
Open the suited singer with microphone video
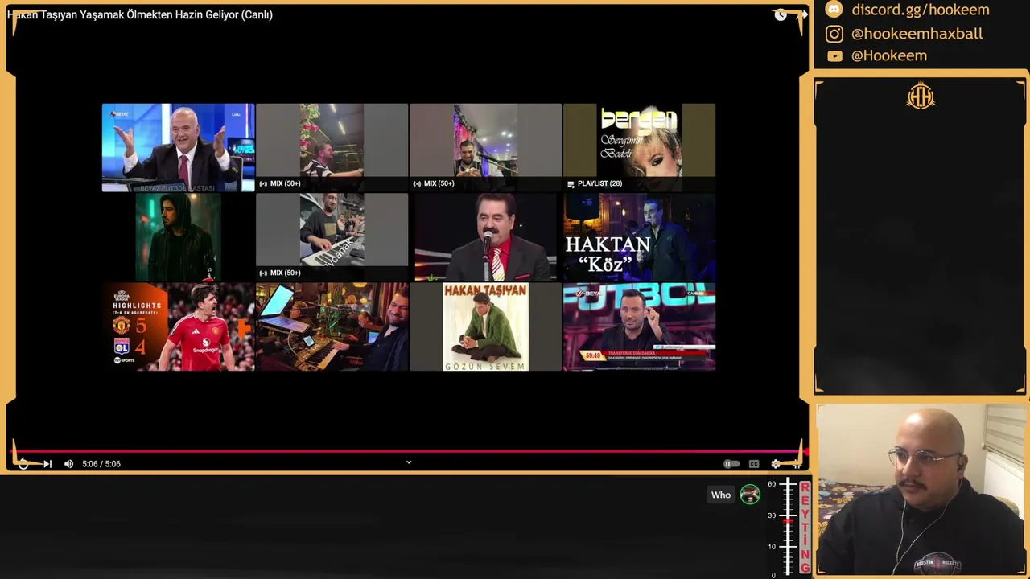pos(485,236)
